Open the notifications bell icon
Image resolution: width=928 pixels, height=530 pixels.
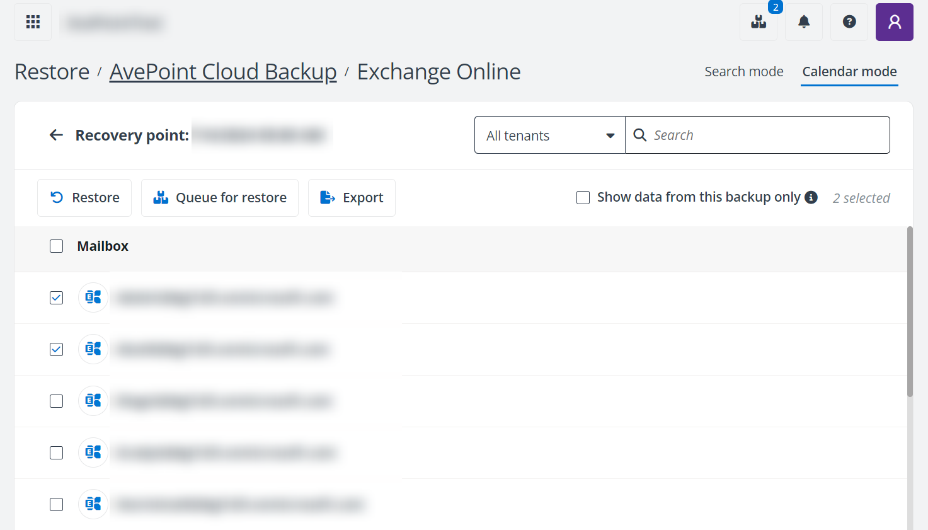(803, 22)
